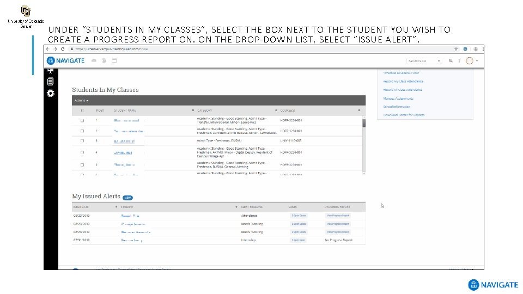Click the students table scrollbar thumb
Image resolution: width=523 pixels, height=294 pixels.
364,123
